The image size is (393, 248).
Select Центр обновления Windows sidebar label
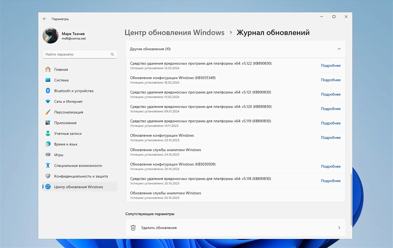click(79, 187)
